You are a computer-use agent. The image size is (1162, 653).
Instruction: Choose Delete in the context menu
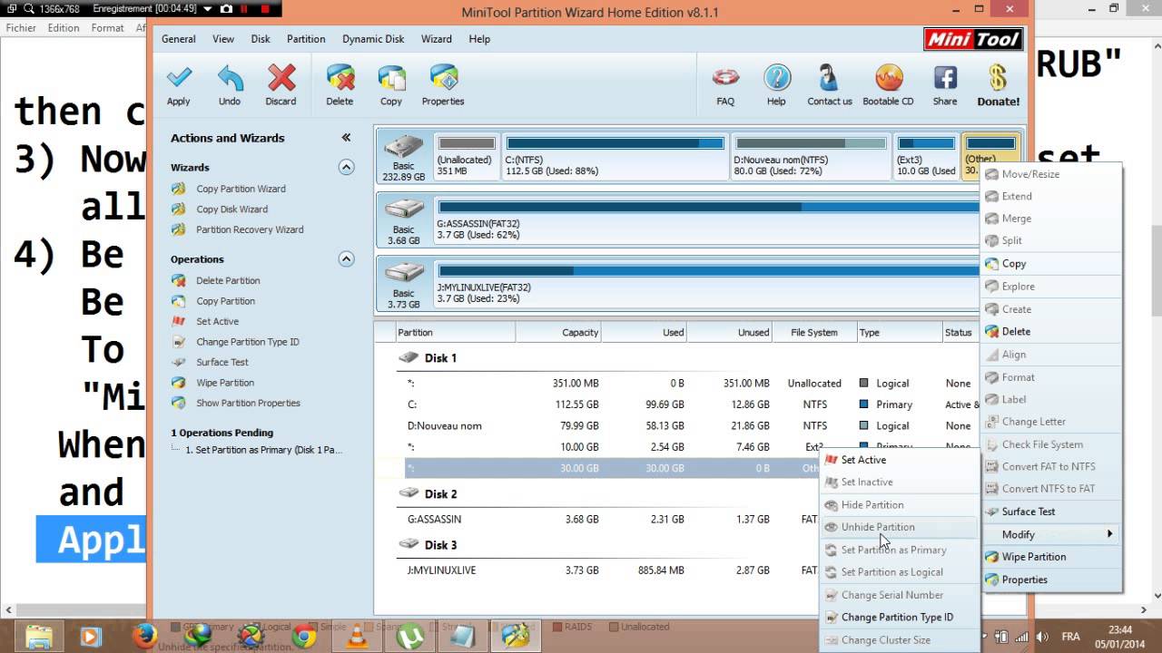(1051, 332)
